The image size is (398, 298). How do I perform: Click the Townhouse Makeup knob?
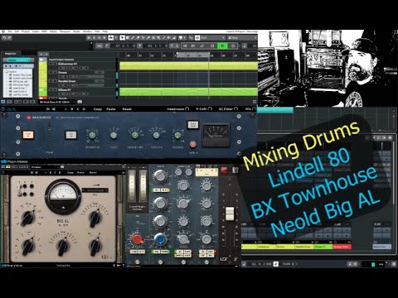177,135
